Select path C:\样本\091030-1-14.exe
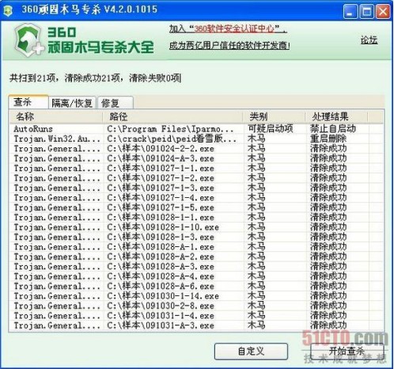Screen dimensions: 394x369 coord(163,296)
